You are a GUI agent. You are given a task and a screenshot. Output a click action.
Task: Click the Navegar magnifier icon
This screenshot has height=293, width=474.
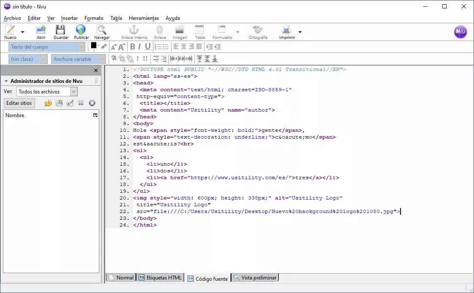click(x=101, y=30)
